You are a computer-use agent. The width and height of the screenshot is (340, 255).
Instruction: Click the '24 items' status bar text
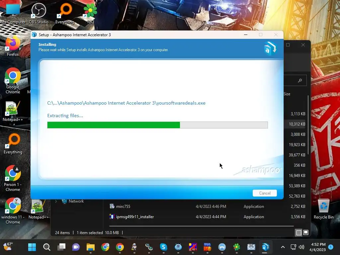(62, 233)
